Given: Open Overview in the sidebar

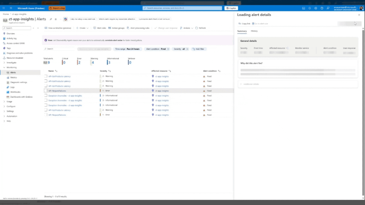Looking at the screenshot, I should point(11,34).
